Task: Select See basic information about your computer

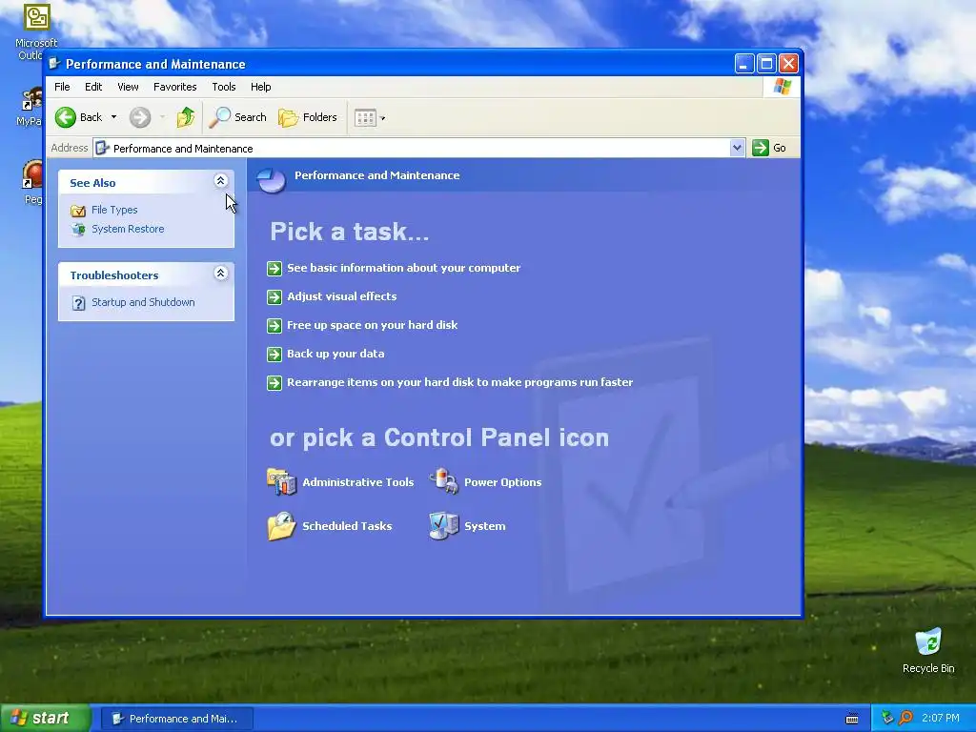Action: coord(403,268)
